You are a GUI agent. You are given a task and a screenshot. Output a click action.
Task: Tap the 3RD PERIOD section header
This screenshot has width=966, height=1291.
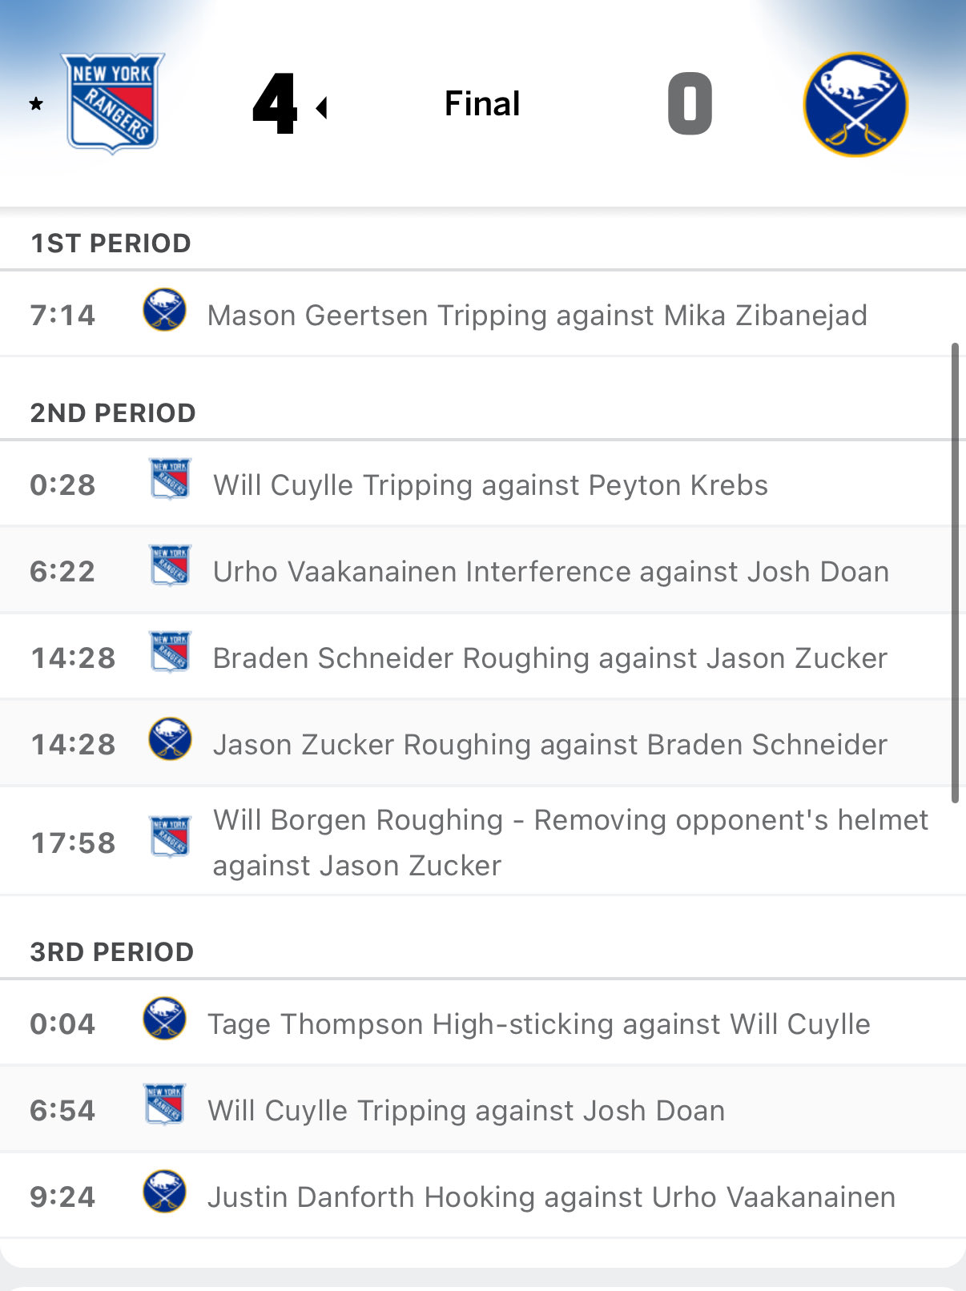tap(112, 952)
